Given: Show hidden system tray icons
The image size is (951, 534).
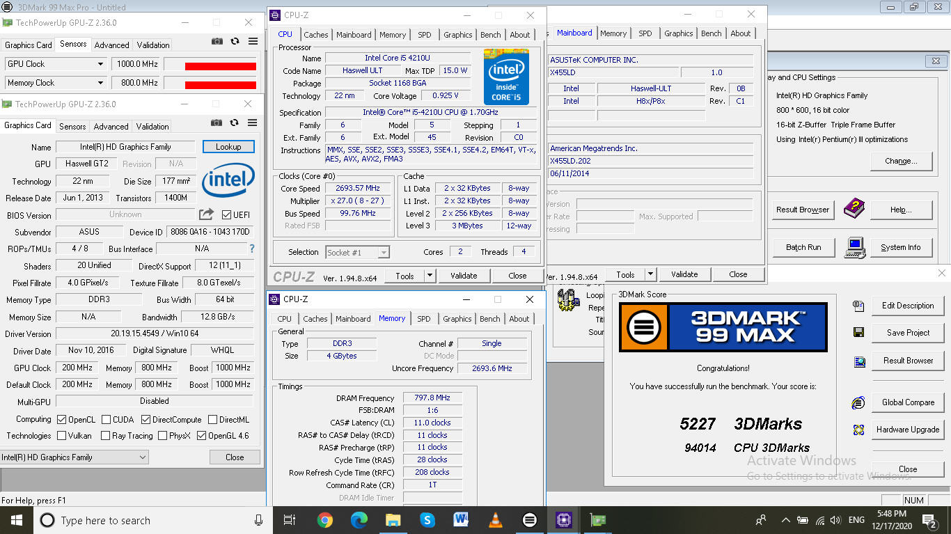Looking at the screenshot, I should click(785, 520).
